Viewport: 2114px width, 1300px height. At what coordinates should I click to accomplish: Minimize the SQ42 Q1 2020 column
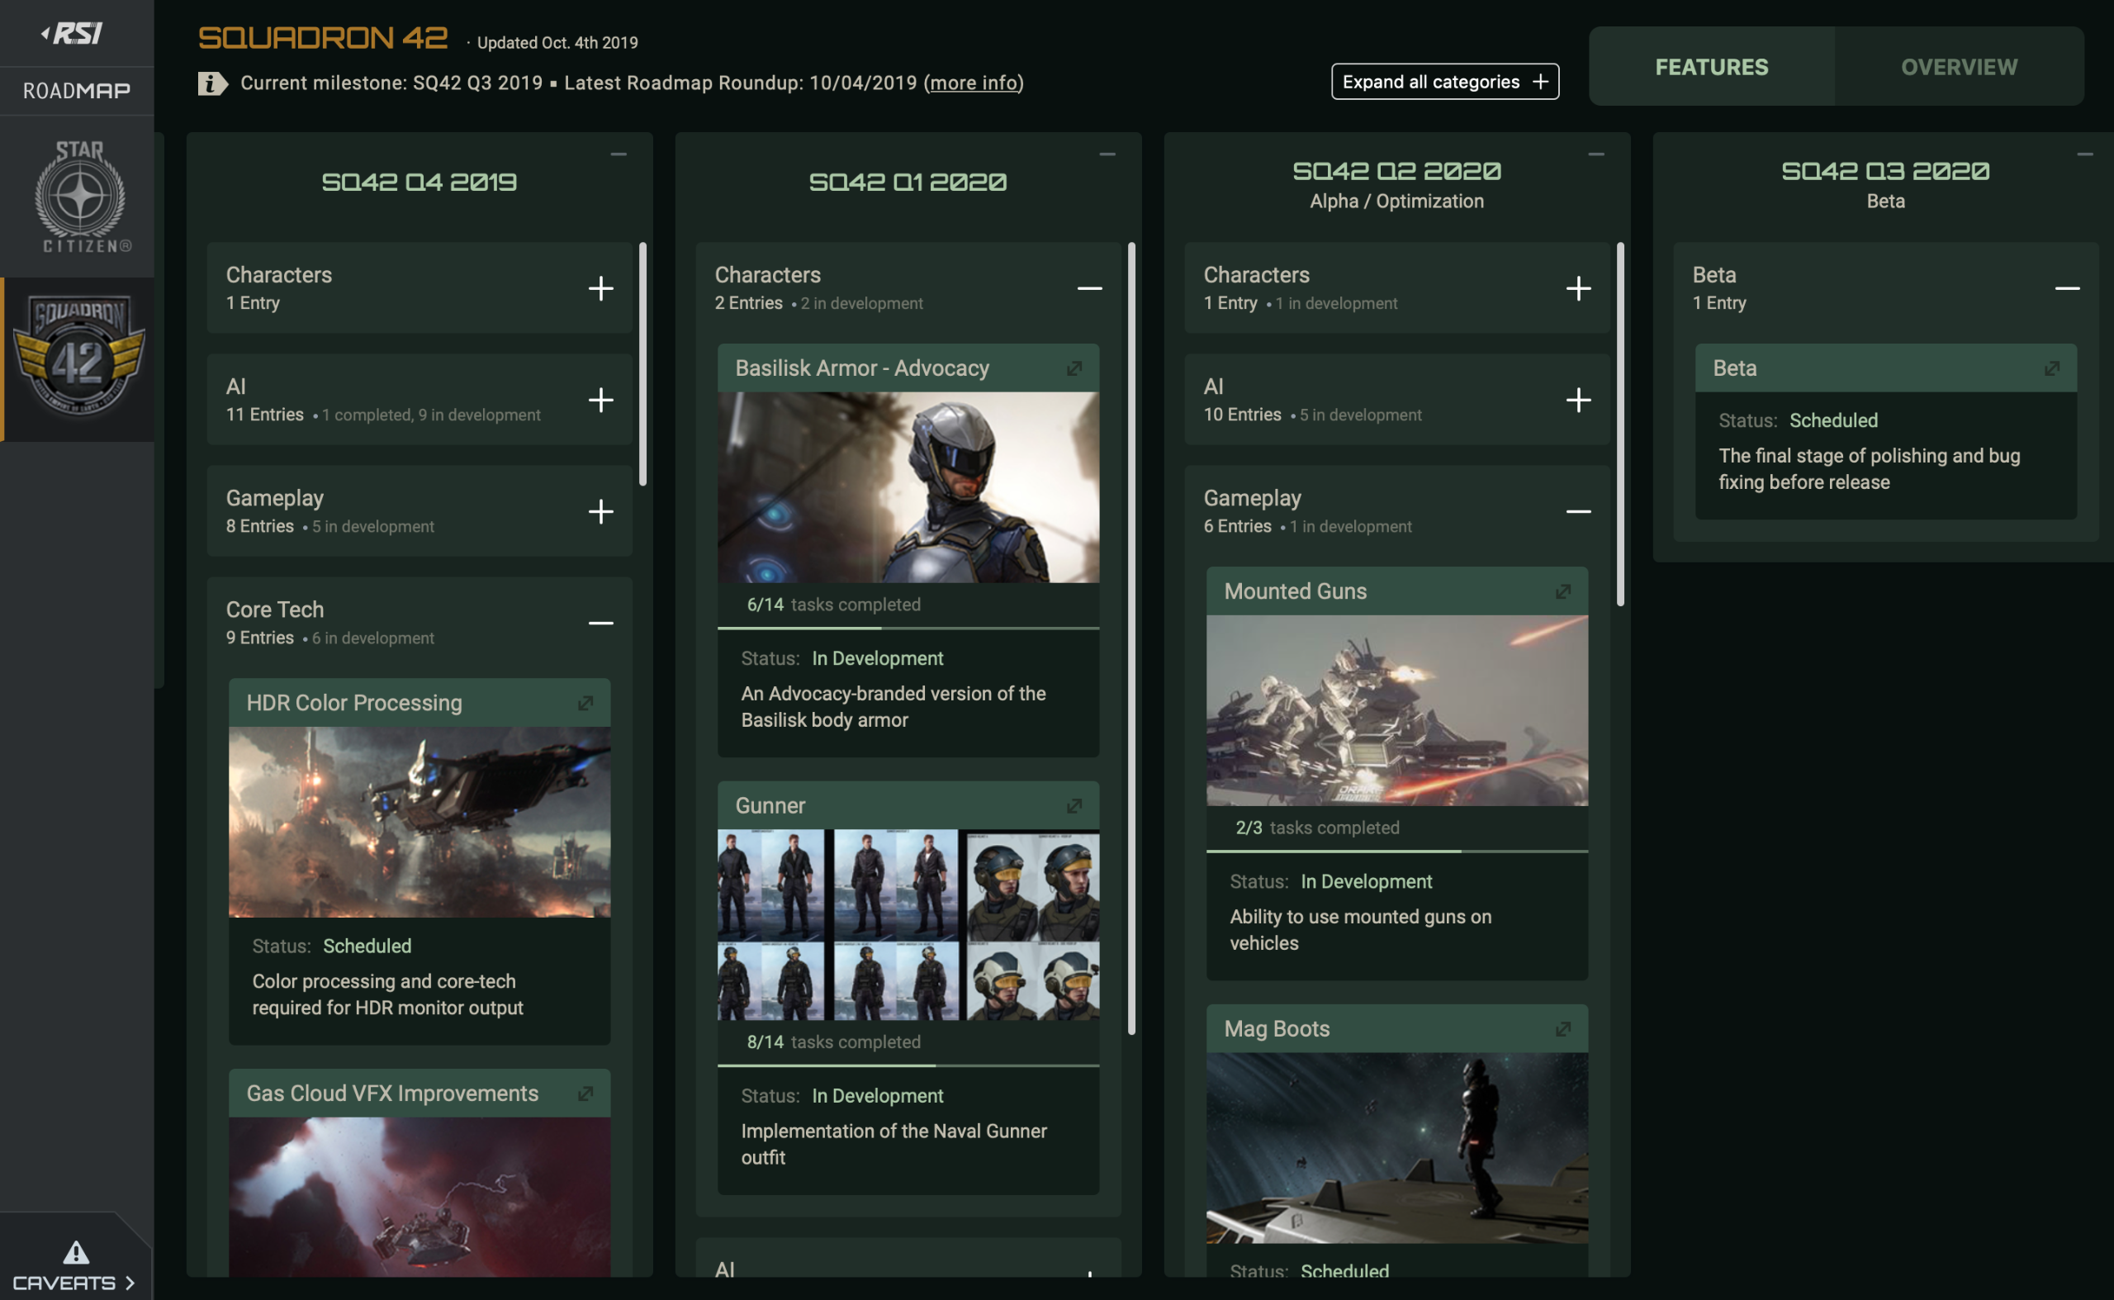click(x=1107, y=154)
